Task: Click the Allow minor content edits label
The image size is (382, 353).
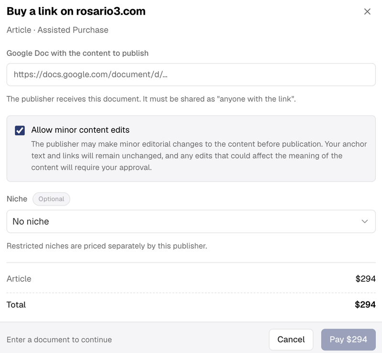Action: coord(80,130)
